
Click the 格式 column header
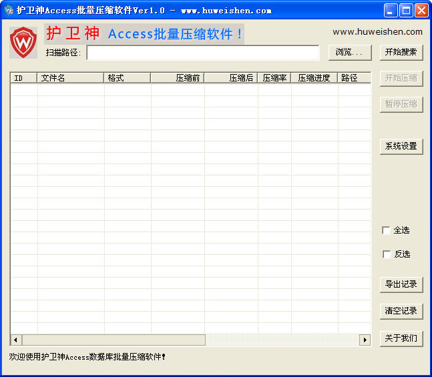pyautogui.click(x=127, y=78)
